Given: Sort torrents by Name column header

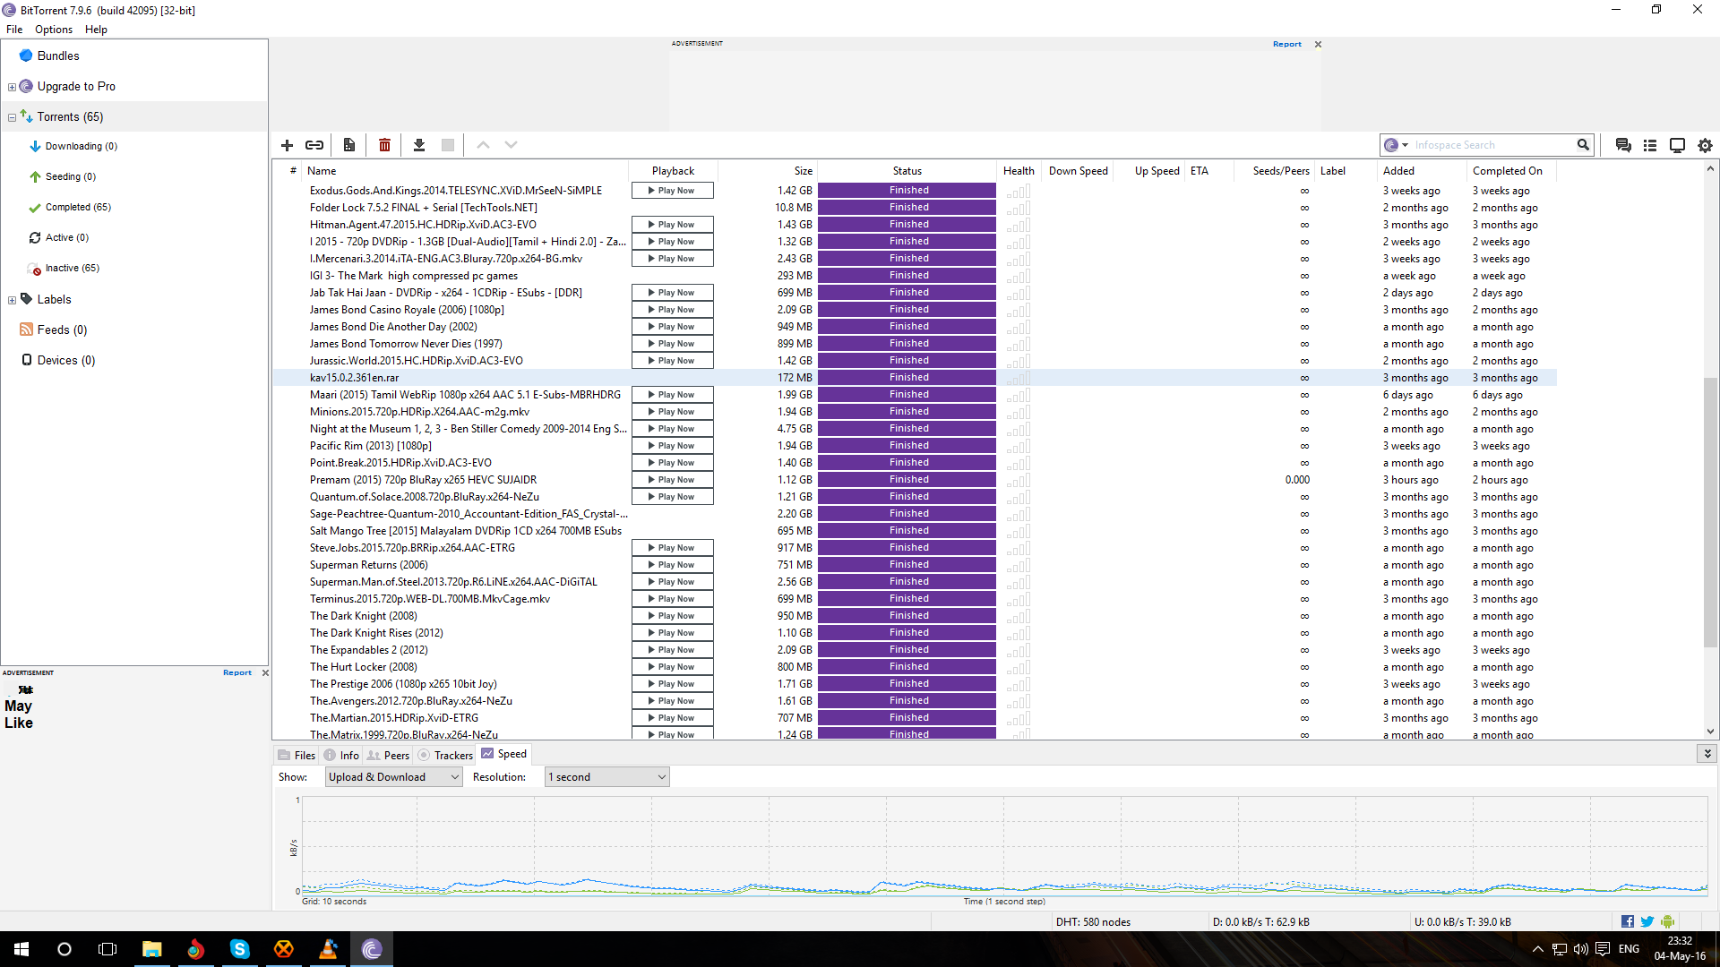Looking at the screenshot, I should pyautogui.click(x=464, y=171).
